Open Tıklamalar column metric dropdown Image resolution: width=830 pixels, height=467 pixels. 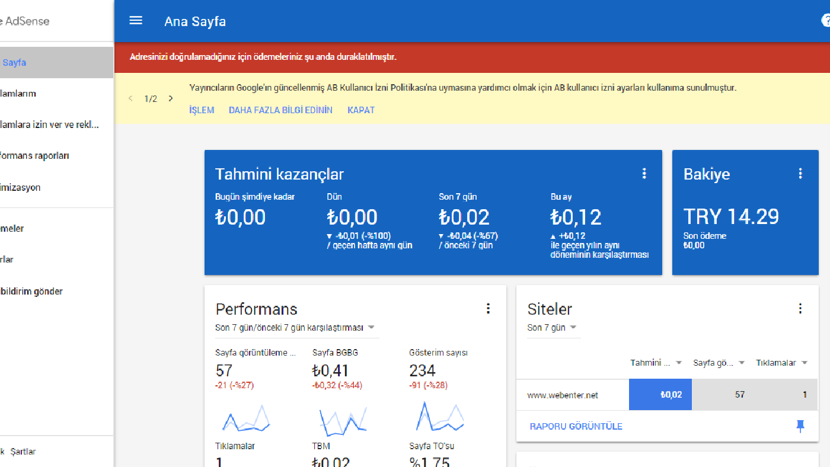pyautogui.click(x=805, y=363)
